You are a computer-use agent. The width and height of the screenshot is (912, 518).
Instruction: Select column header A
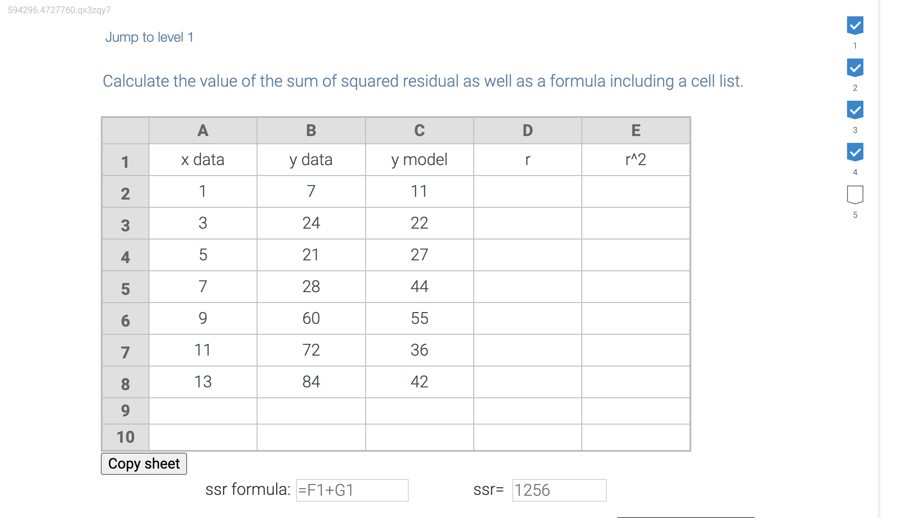[x=202, y=131]
